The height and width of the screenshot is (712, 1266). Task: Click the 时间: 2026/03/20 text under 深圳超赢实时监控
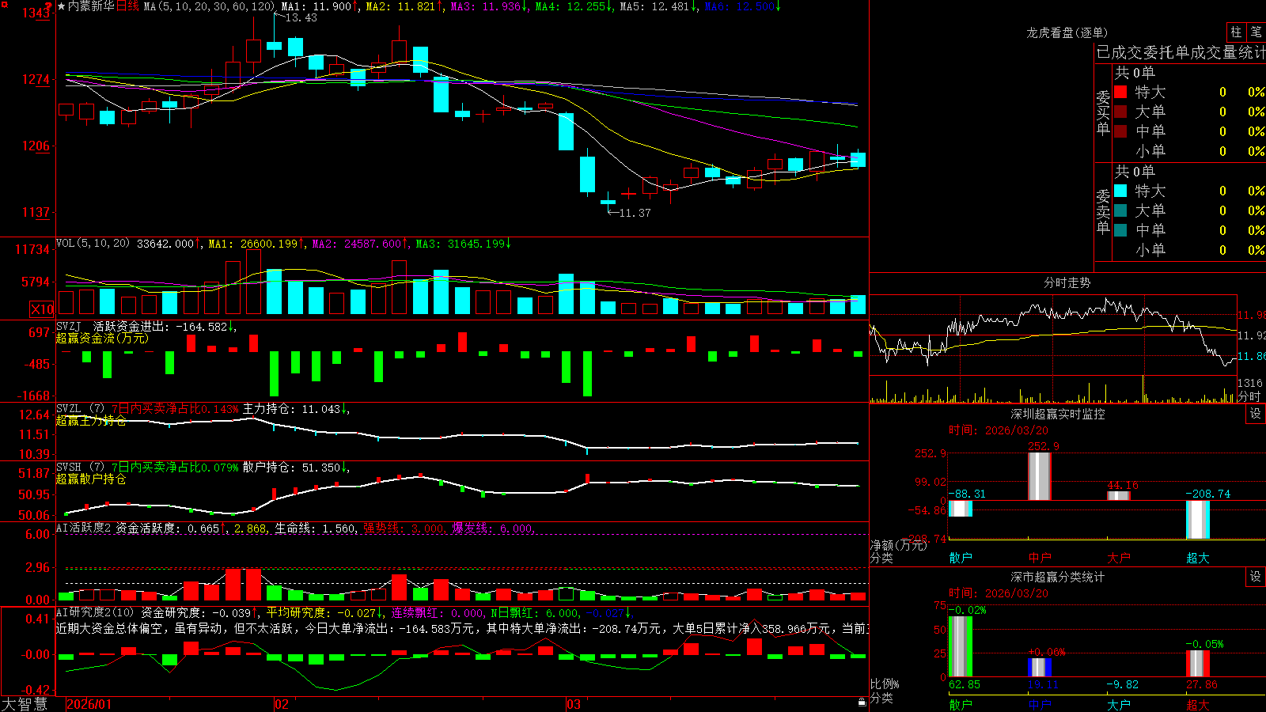pos(999,430)
